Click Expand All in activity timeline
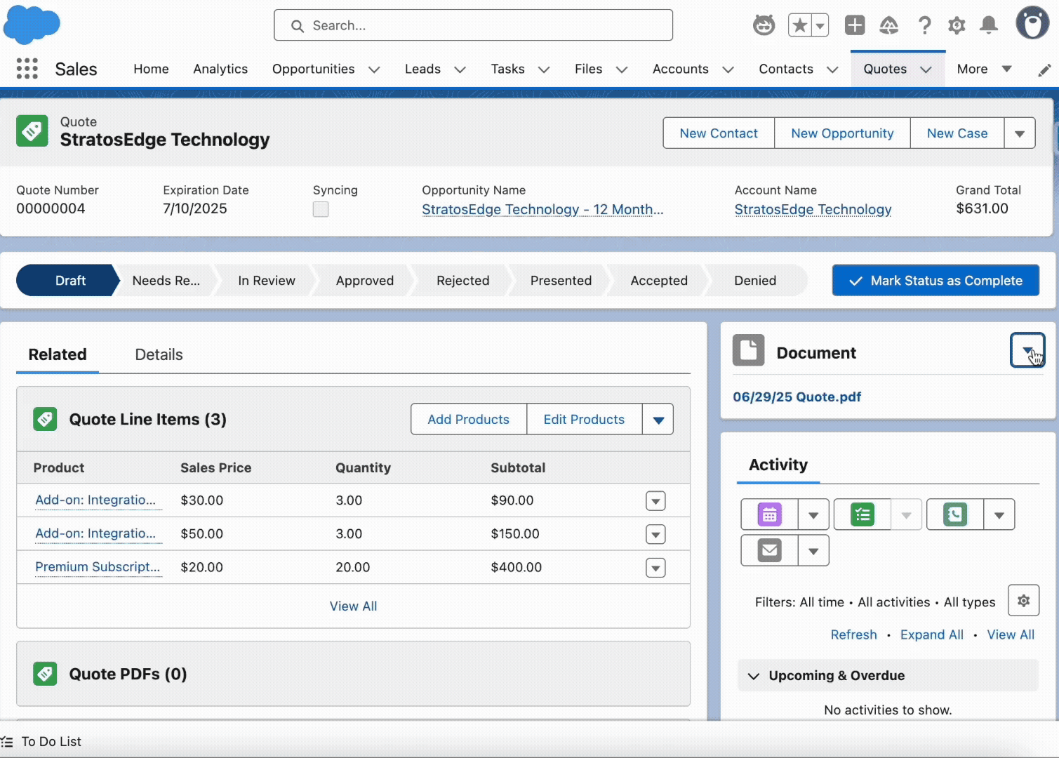Viewport: 1059px width, 758px height. [931, 634]
